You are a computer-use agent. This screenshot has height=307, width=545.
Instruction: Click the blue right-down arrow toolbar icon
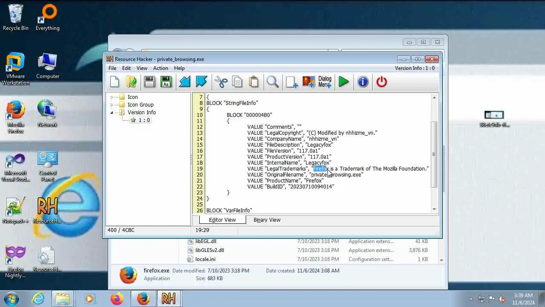pyautogui.click(x=201, y=81)
